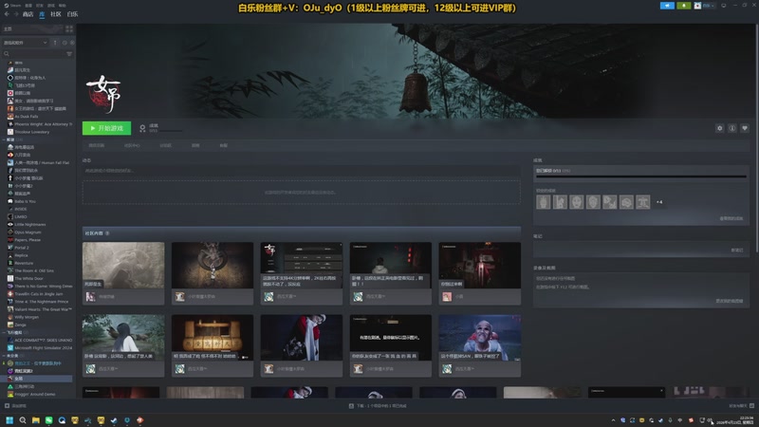Open the 游戏和软件 filter dropdown

(x=26, y=43)
